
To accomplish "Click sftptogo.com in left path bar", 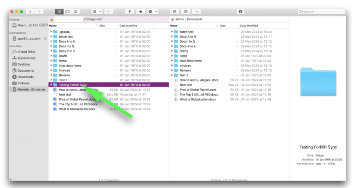I will [x=93, y=19].
